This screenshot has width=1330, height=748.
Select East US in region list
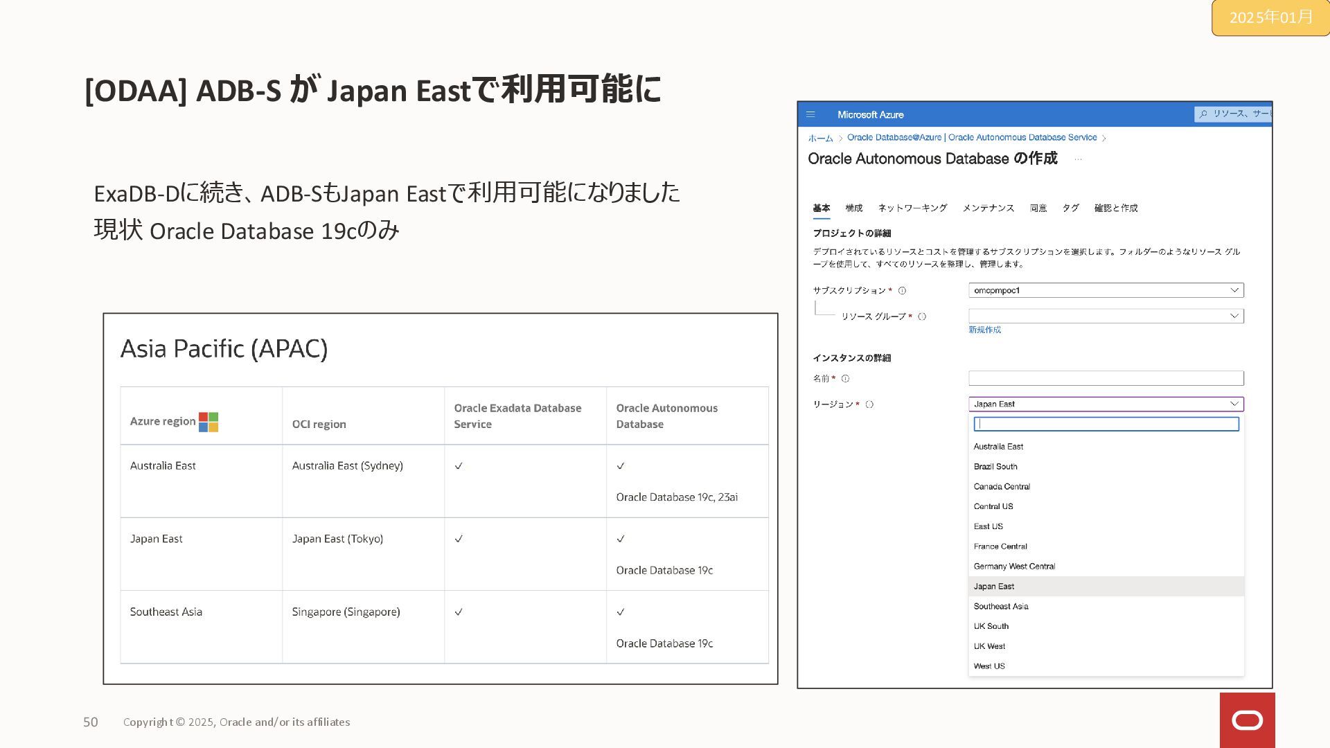1106,526
